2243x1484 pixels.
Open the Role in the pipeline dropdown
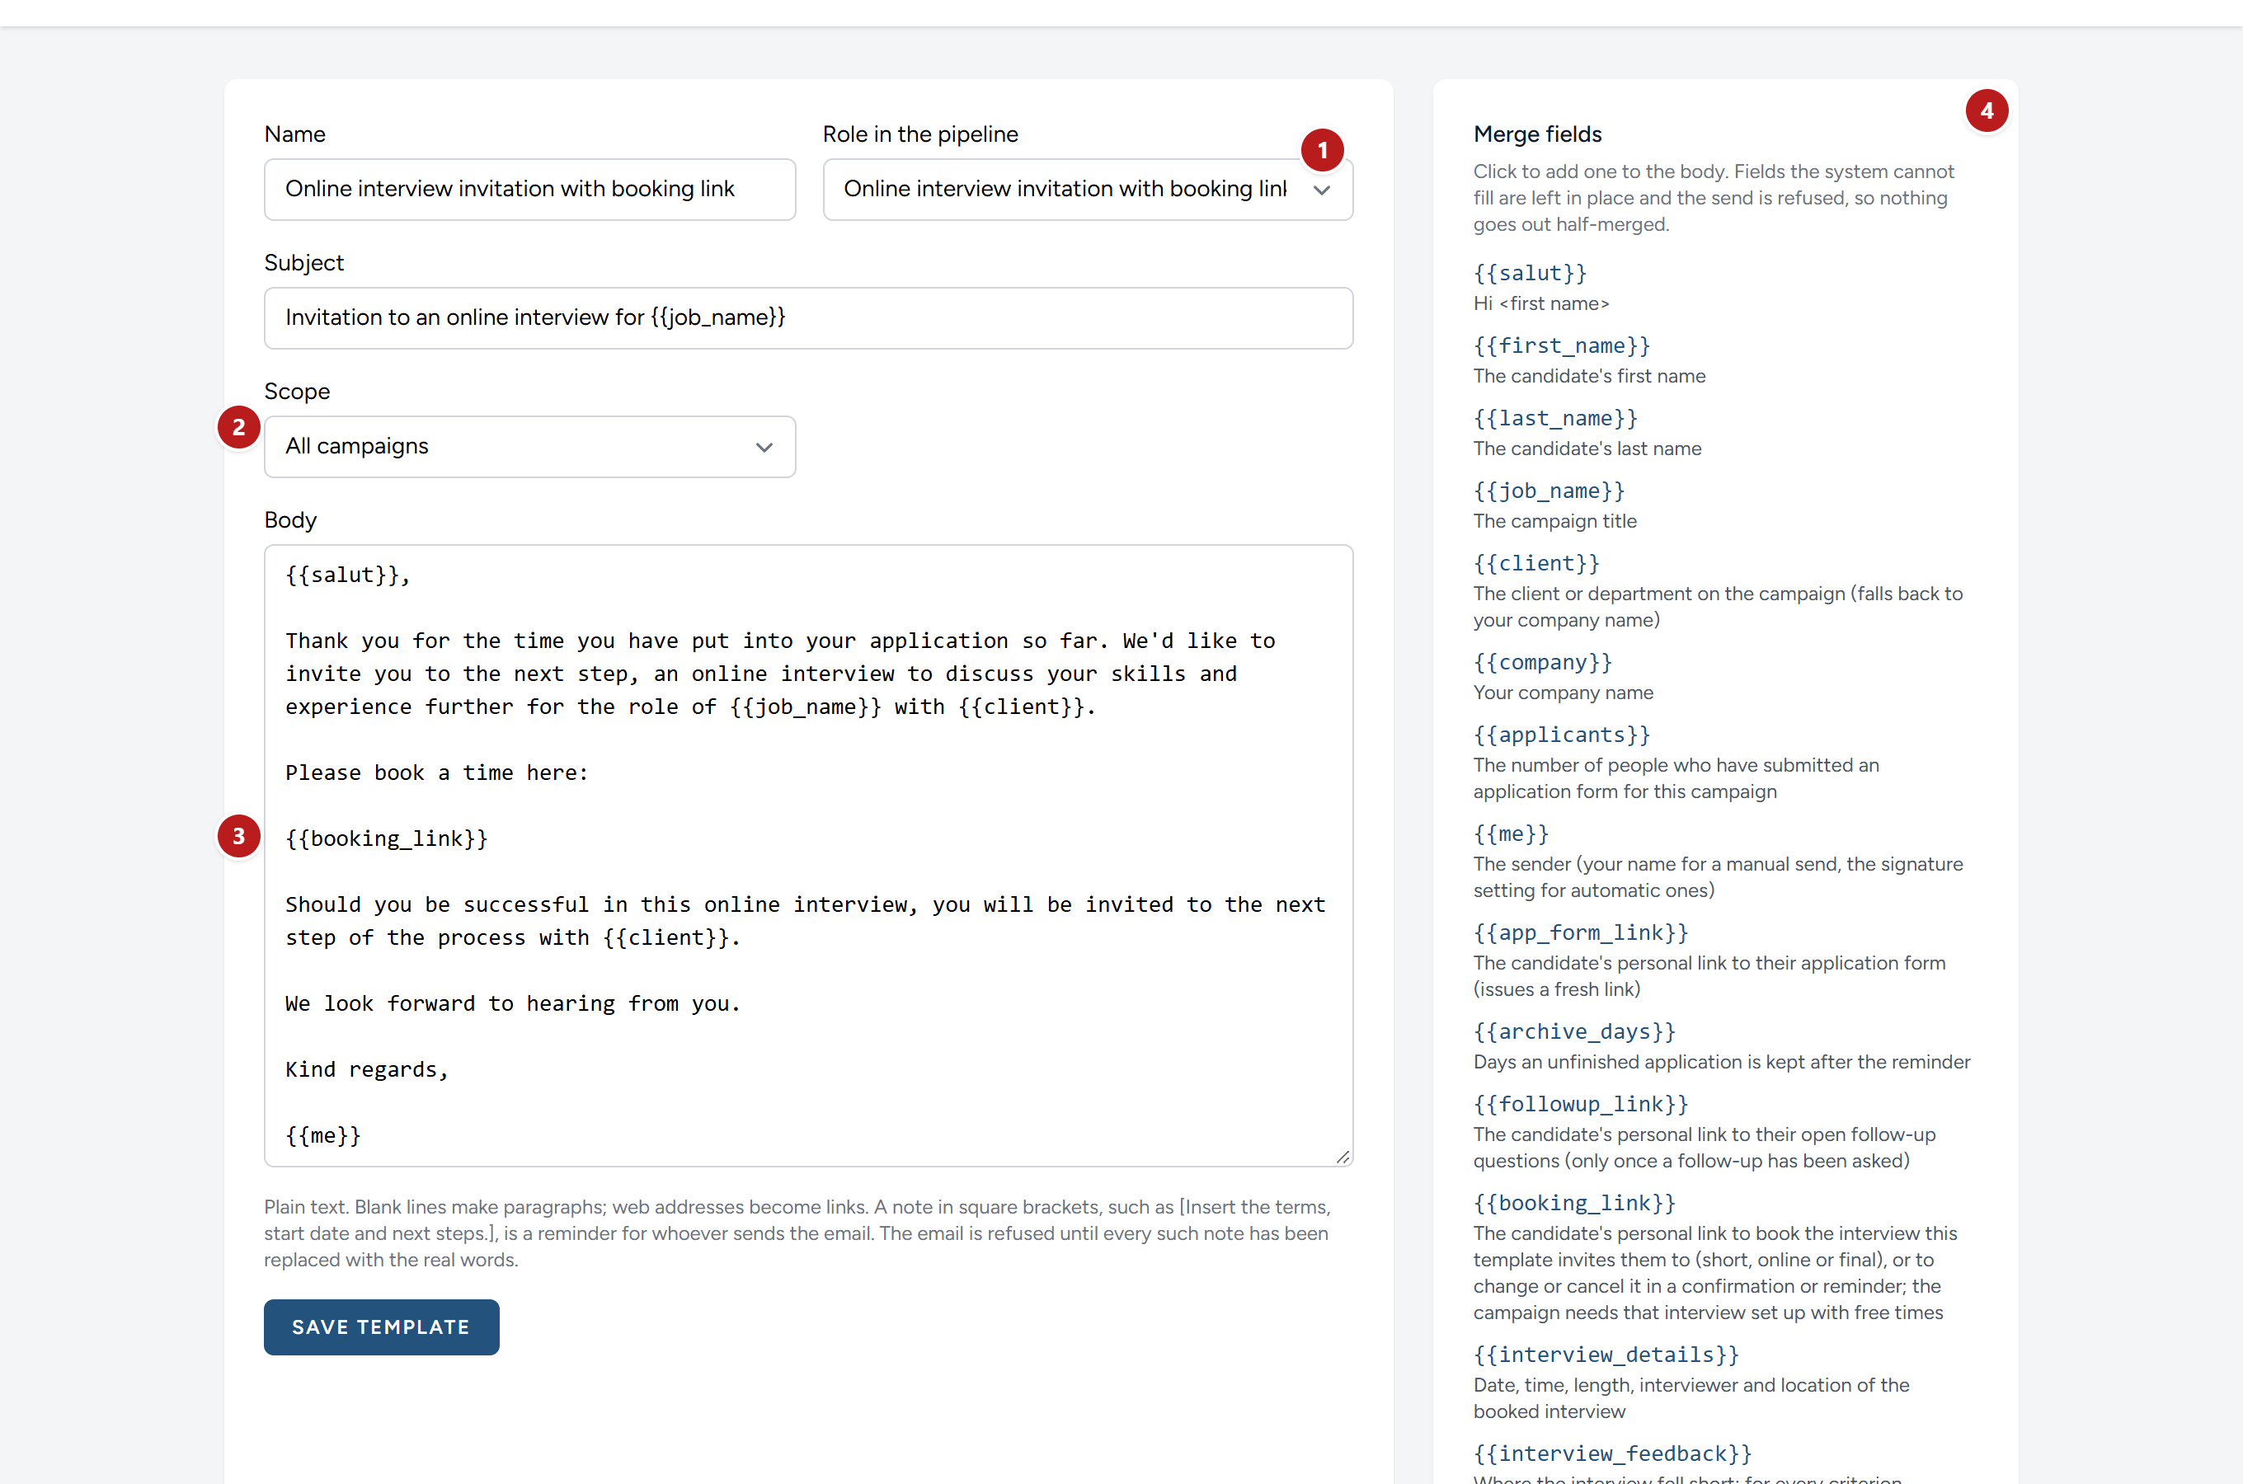click(x=1088, y=190)
